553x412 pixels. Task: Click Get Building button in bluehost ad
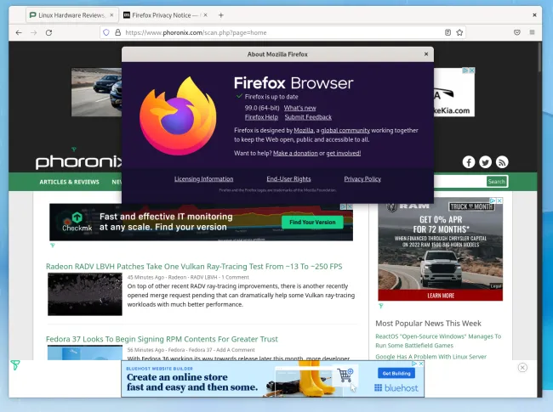click(396, 373)
